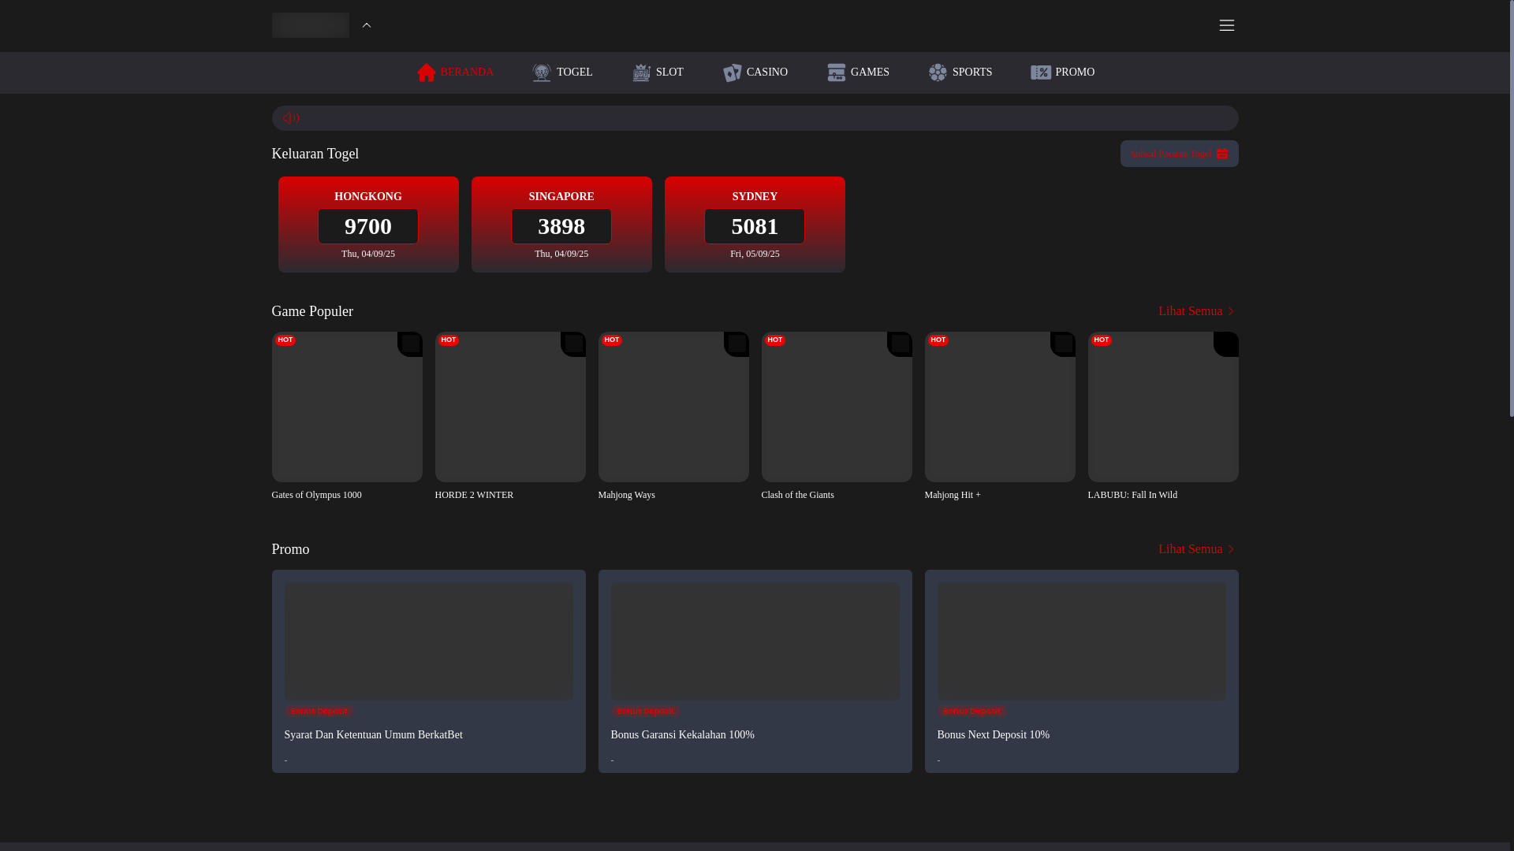Open the PROMO menu item
1514x851 pixels.
pyautogui.click(x=1062, y=72)
